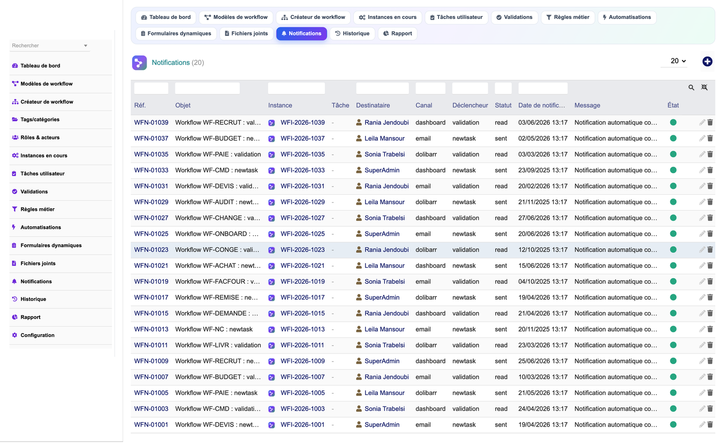
Task: Open the Déclencheur column filter field
Action: pyautogui.click(x=470, y=88)
